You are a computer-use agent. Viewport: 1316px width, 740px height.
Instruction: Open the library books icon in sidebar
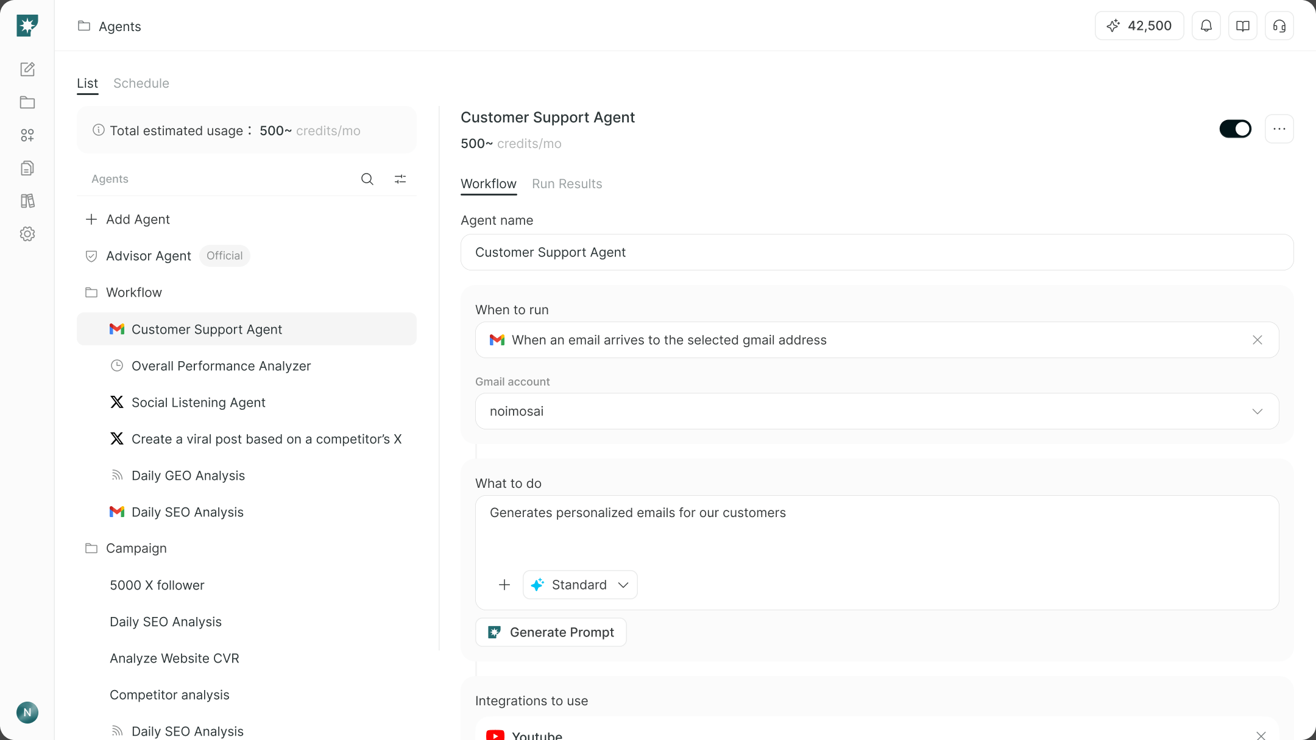click(x=27, y=201)
